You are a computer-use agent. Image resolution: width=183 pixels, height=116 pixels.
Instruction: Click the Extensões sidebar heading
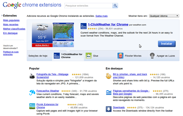[x=10, y=16]
